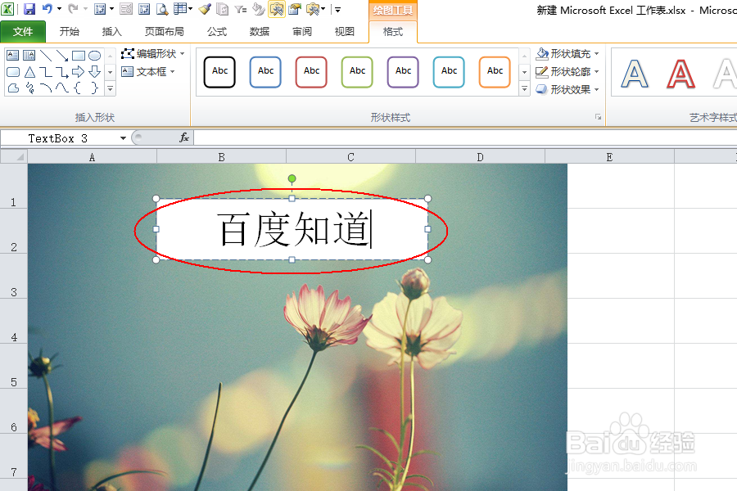The image size is (737, 491).
Task: Select the arc shape
Action: tap(46, 88)
